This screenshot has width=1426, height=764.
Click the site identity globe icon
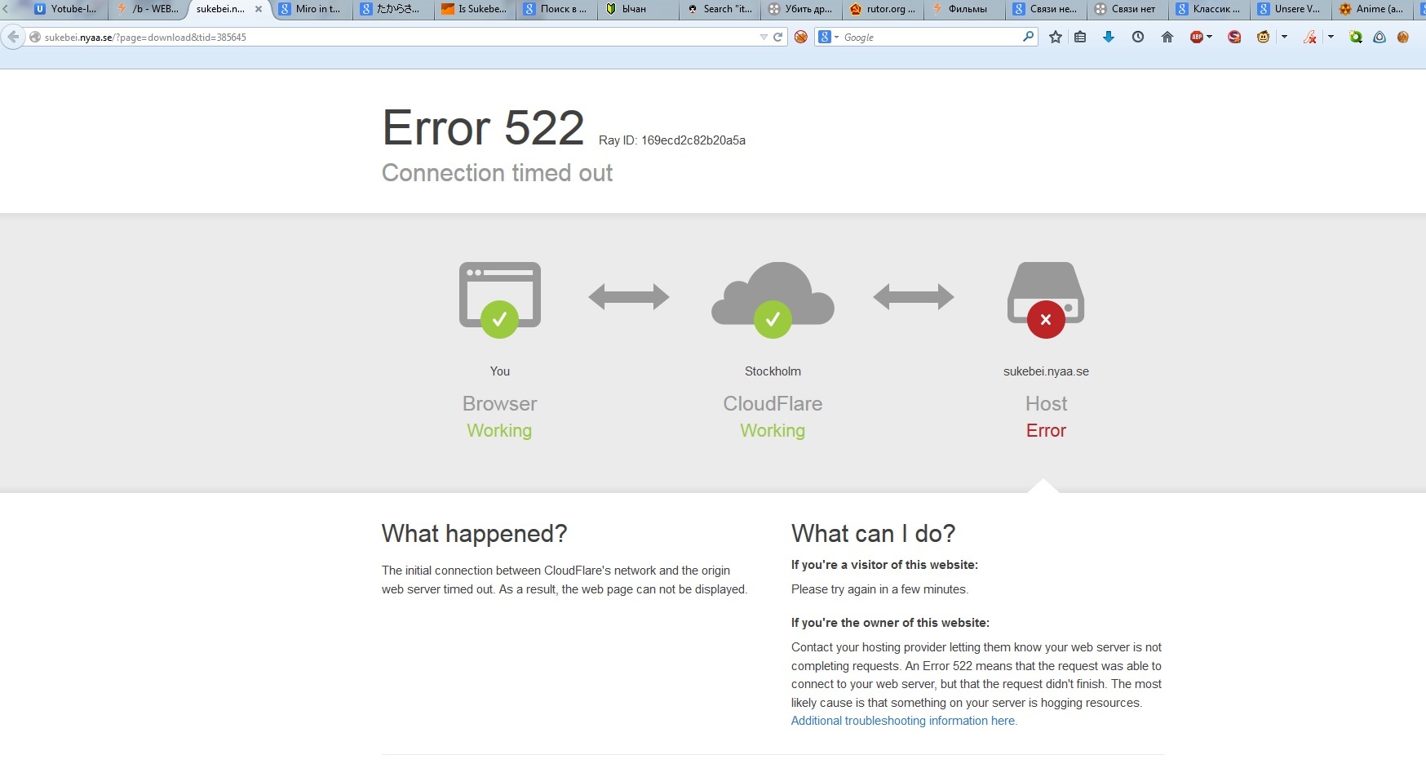coord(35,37)
